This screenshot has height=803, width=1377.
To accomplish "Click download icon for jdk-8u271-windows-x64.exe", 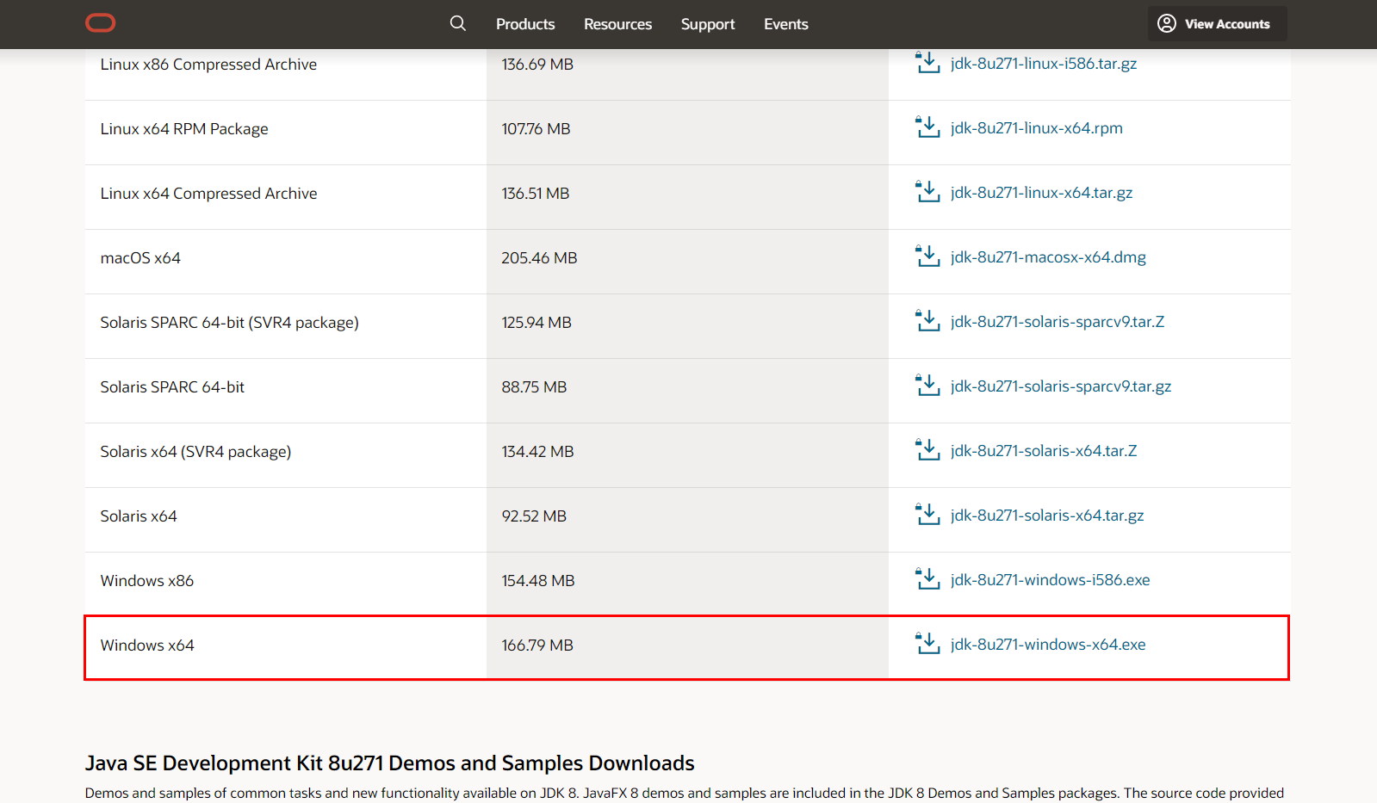I will point(927,643).
